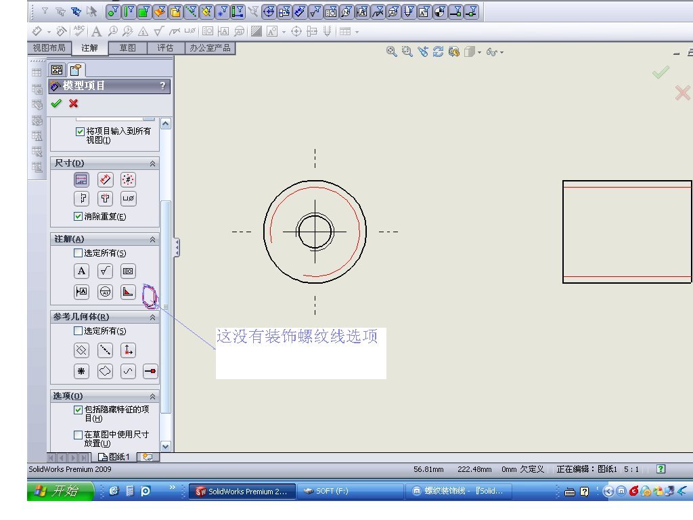
Task: Select the geometric tolerance icon under 注解
Action: (x=128, y=271)
